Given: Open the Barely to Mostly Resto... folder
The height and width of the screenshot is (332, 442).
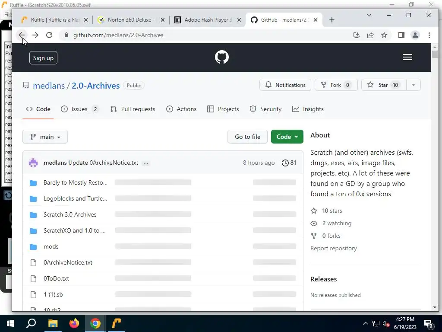Looking at the screenshot, I should click(75, 183).
